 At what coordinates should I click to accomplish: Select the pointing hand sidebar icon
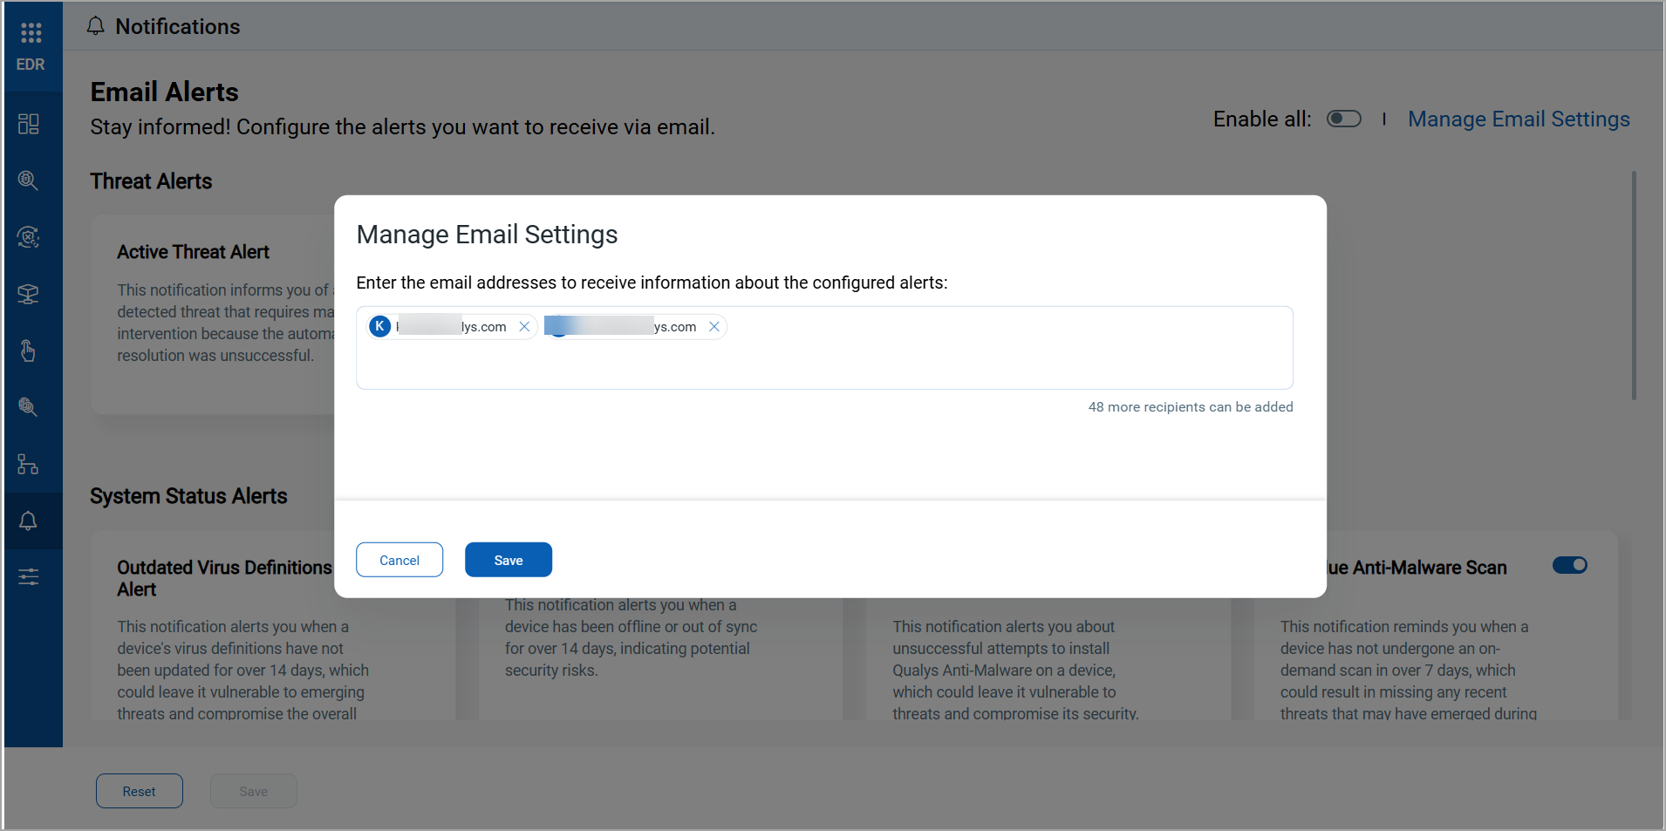click(28, 351)
